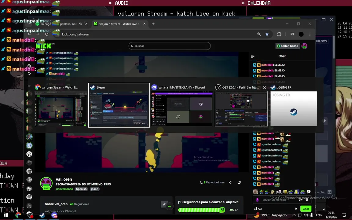This screenshot has width=352, height=220.
Task: Open chat settings gear icon
Action: coord(296,209)
